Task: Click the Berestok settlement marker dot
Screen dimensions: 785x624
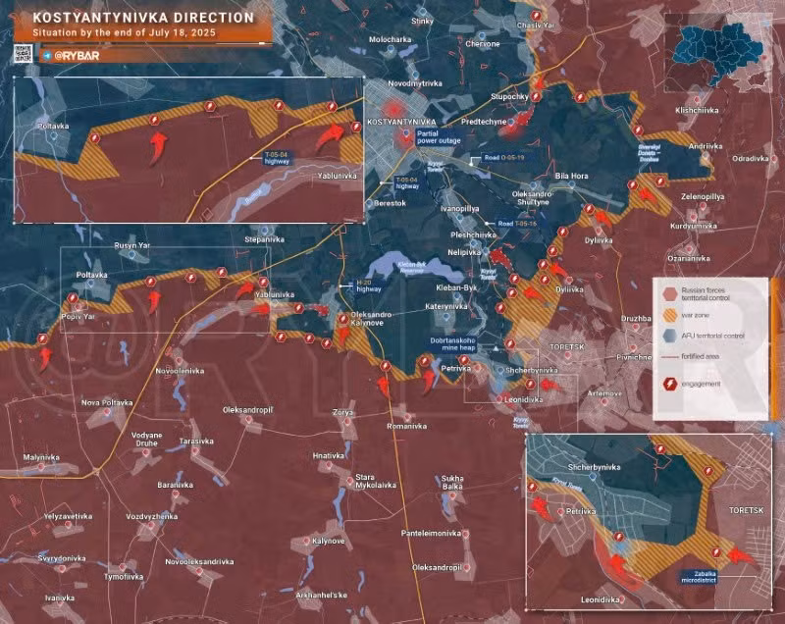Action: click(x=370, y=204)
